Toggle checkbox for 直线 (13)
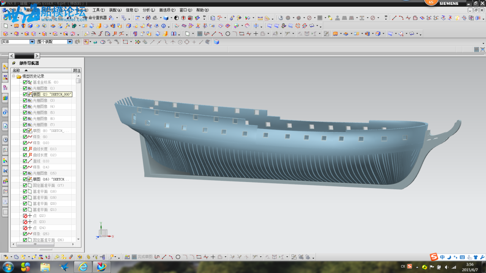 pyautogui.click(x=25, y=161)
